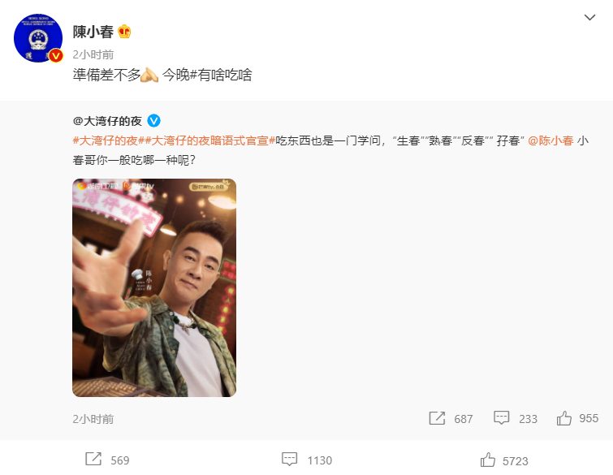Screen dimensions: 613x475
Task: Open the poster image of 陈小春
Action: tap(154, 287)
